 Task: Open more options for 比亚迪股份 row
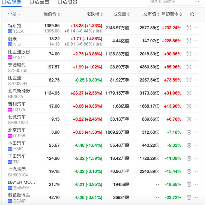pos(195,54)
